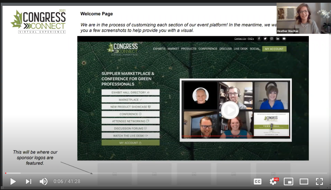
Task: Play the video with the play button
Action: tap(13, 182)
